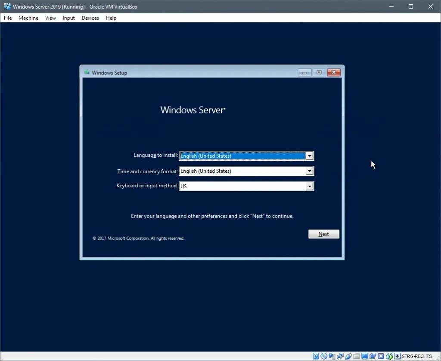Click the 'Enter your language' instruction text
This screenshot has width=441, height=361.
click(x=212, y=216)
